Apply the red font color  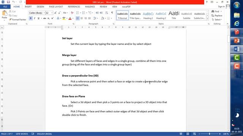tap(70, 19)
